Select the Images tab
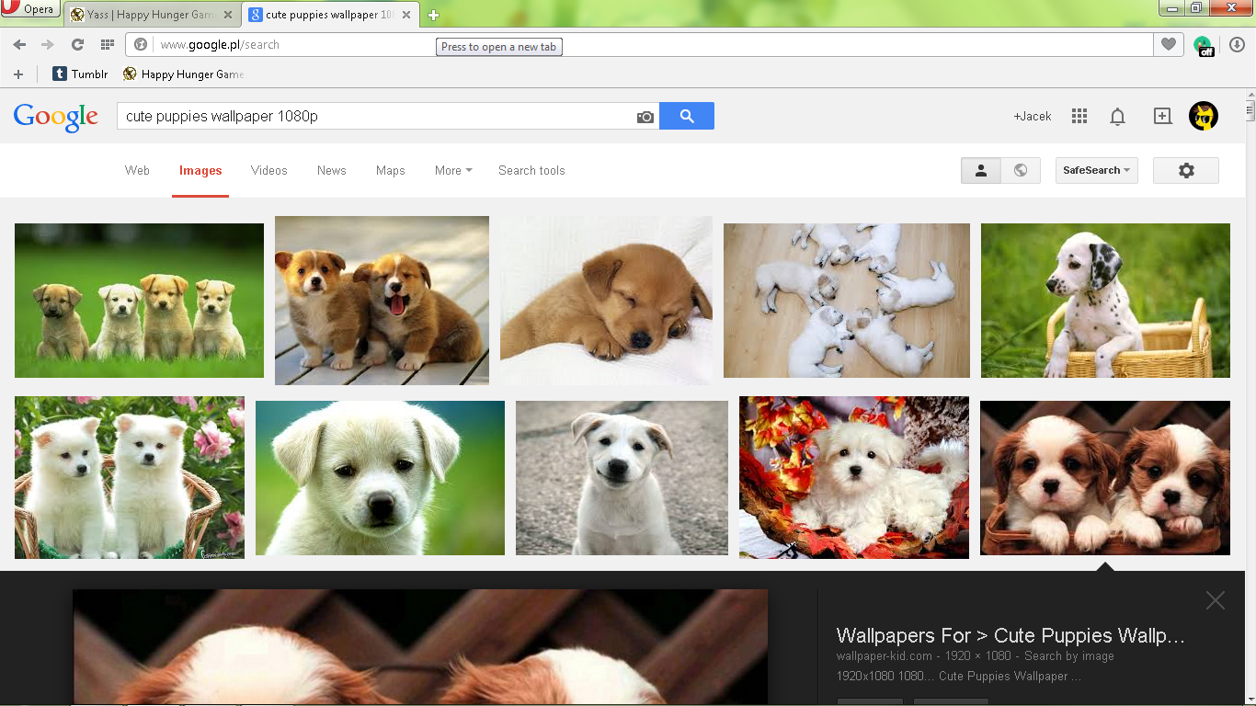This screenshot has width=1256, height=706. click(x=200, y=170)
